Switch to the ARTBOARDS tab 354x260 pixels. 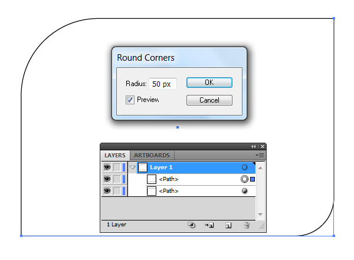(152, 155)
